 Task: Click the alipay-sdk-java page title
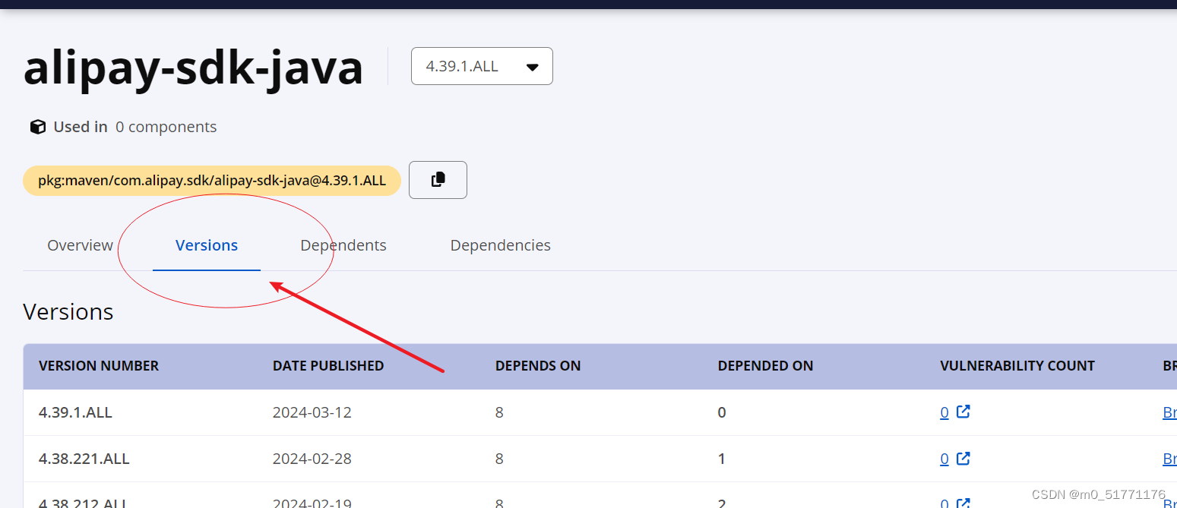pos(194,67)
